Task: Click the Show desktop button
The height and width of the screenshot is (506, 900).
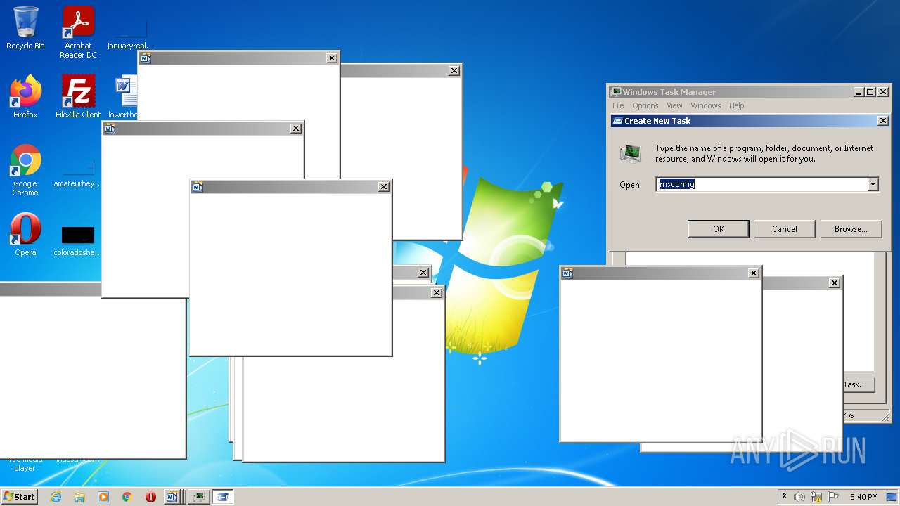Action: 892,497
